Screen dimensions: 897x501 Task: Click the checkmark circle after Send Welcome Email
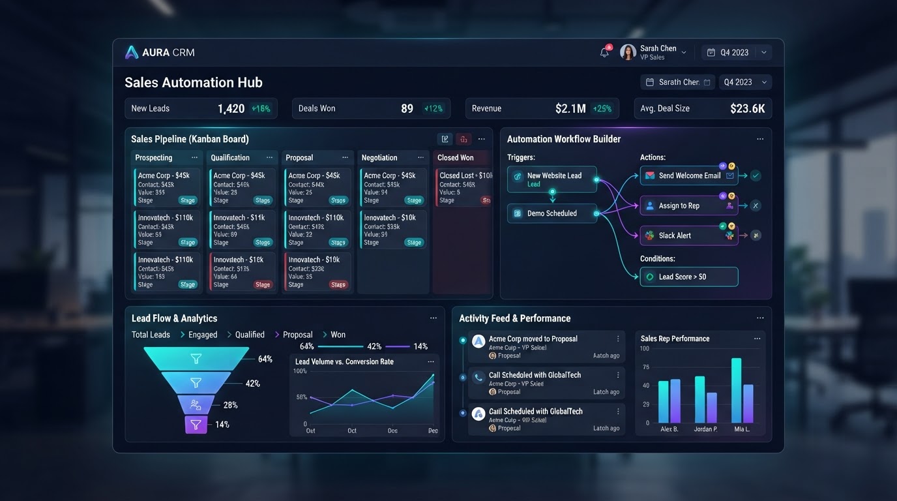(x=756, y=175)
